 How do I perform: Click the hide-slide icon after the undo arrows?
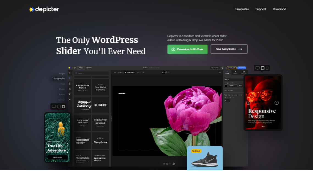pos(143,72)
